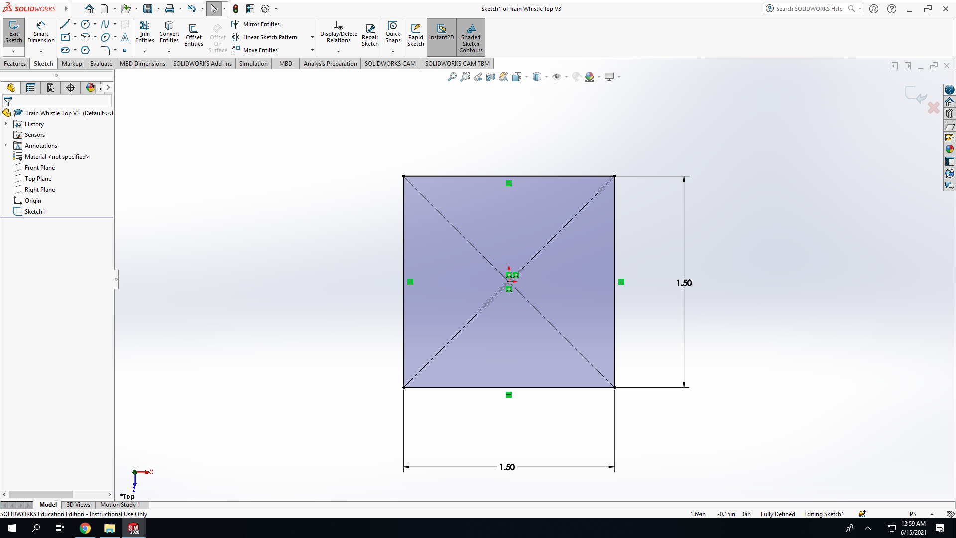
Task: Open Display/Delete Relations
Action: (x=339, y=32)
